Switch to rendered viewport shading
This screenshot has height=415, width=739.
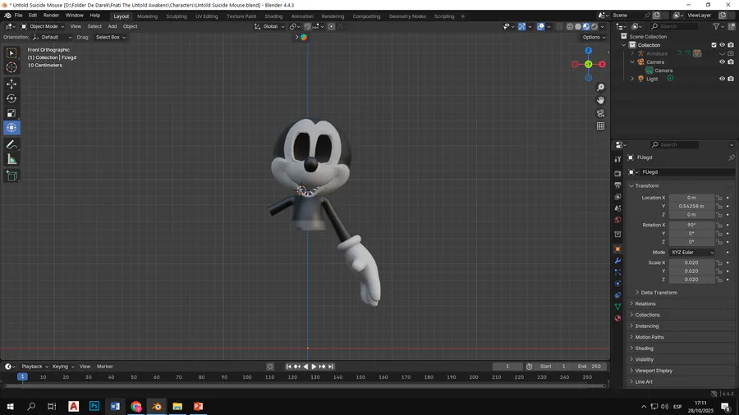(594, 27)
